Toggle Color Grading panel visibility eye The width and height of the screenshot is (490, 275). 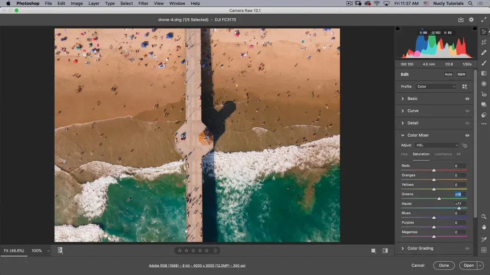point(467,248)
